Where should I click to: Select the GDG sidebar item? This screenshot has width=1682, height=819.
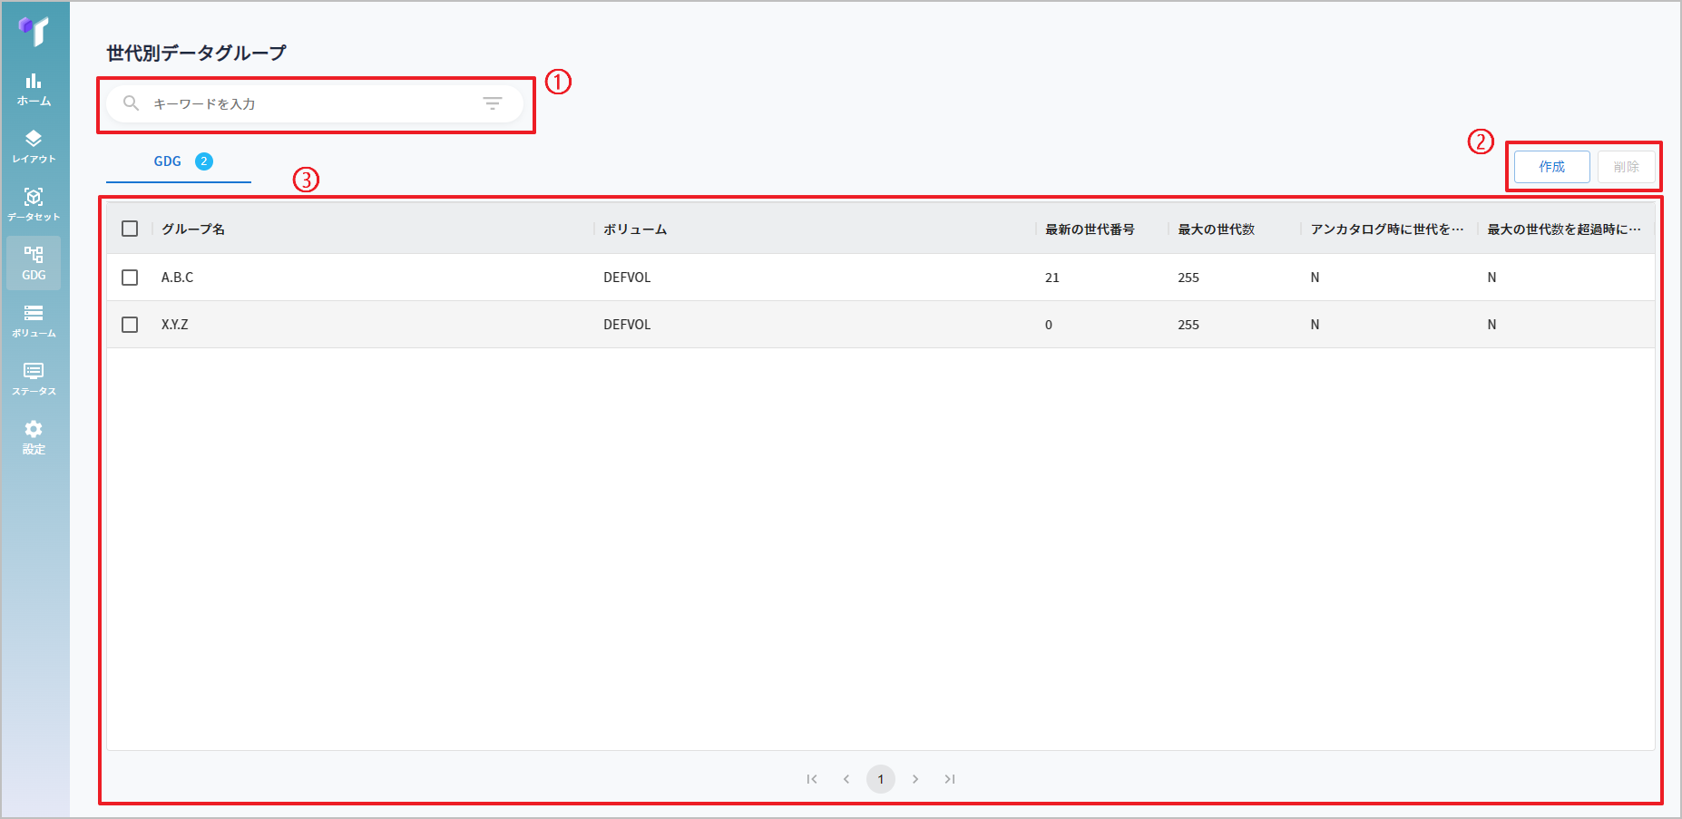click(x=34, y=263)
